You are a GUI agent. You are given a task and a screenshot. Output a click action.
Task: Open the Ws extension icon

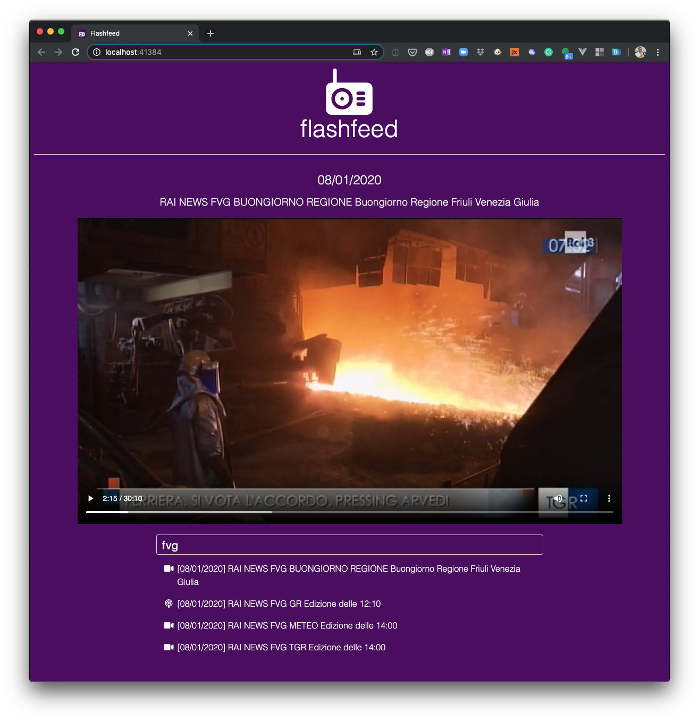click(x=532, y=52)
